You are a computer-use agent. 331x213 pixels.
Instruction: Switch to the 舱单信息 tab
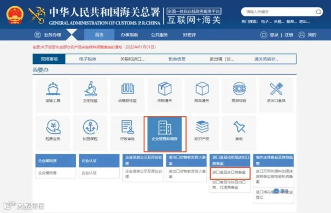point(177,59)
